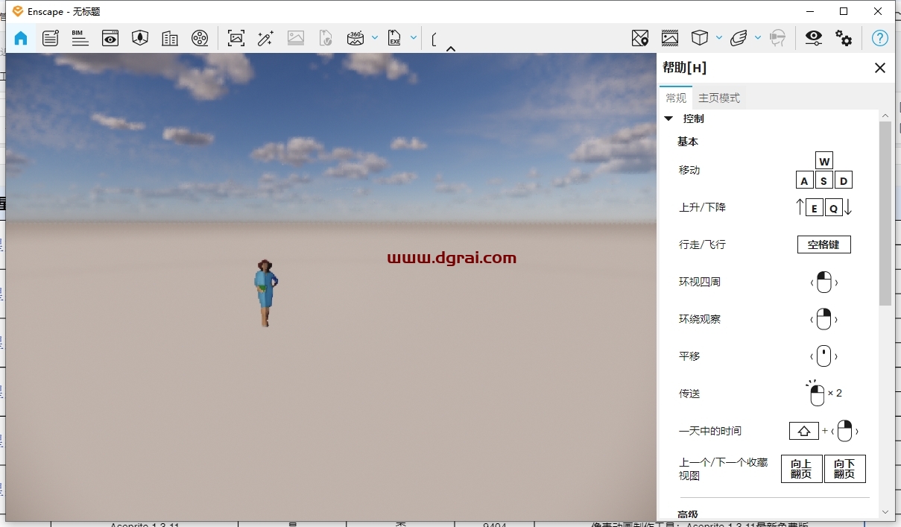Click the VR headset icon
This screenshot has height=527, width=901.
click(x=777, y=38)
